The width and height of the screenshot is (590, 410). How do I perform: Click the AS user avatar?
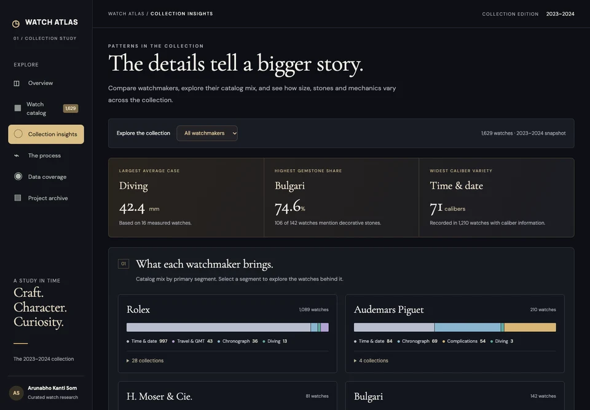point(16,393)
